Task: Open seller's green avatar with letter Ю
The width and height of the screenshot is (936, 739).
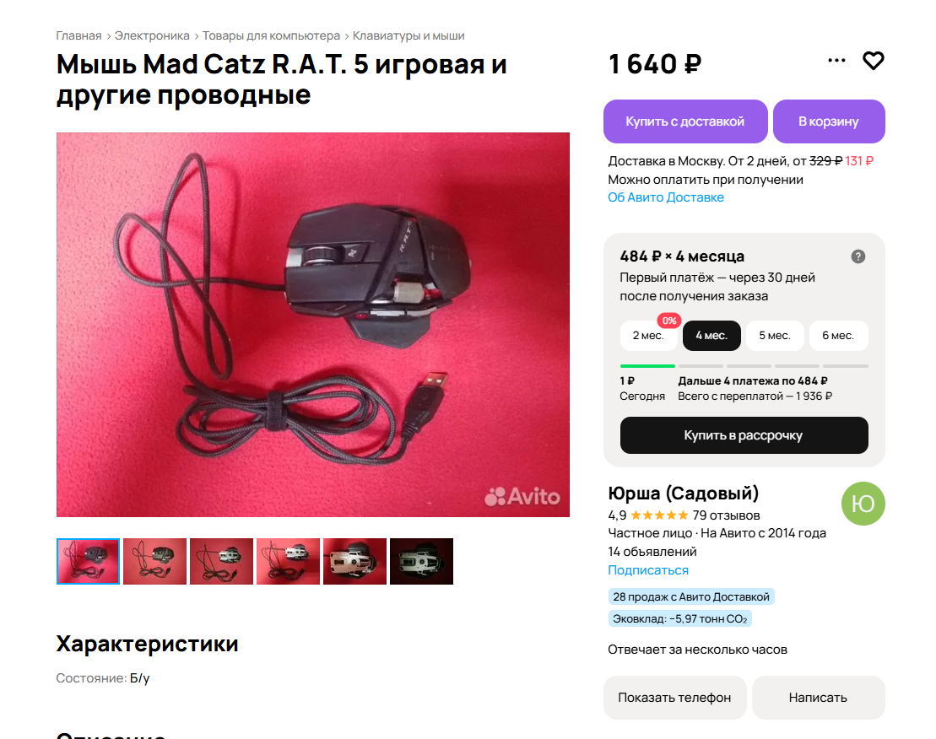Action: tap(863, 504)
